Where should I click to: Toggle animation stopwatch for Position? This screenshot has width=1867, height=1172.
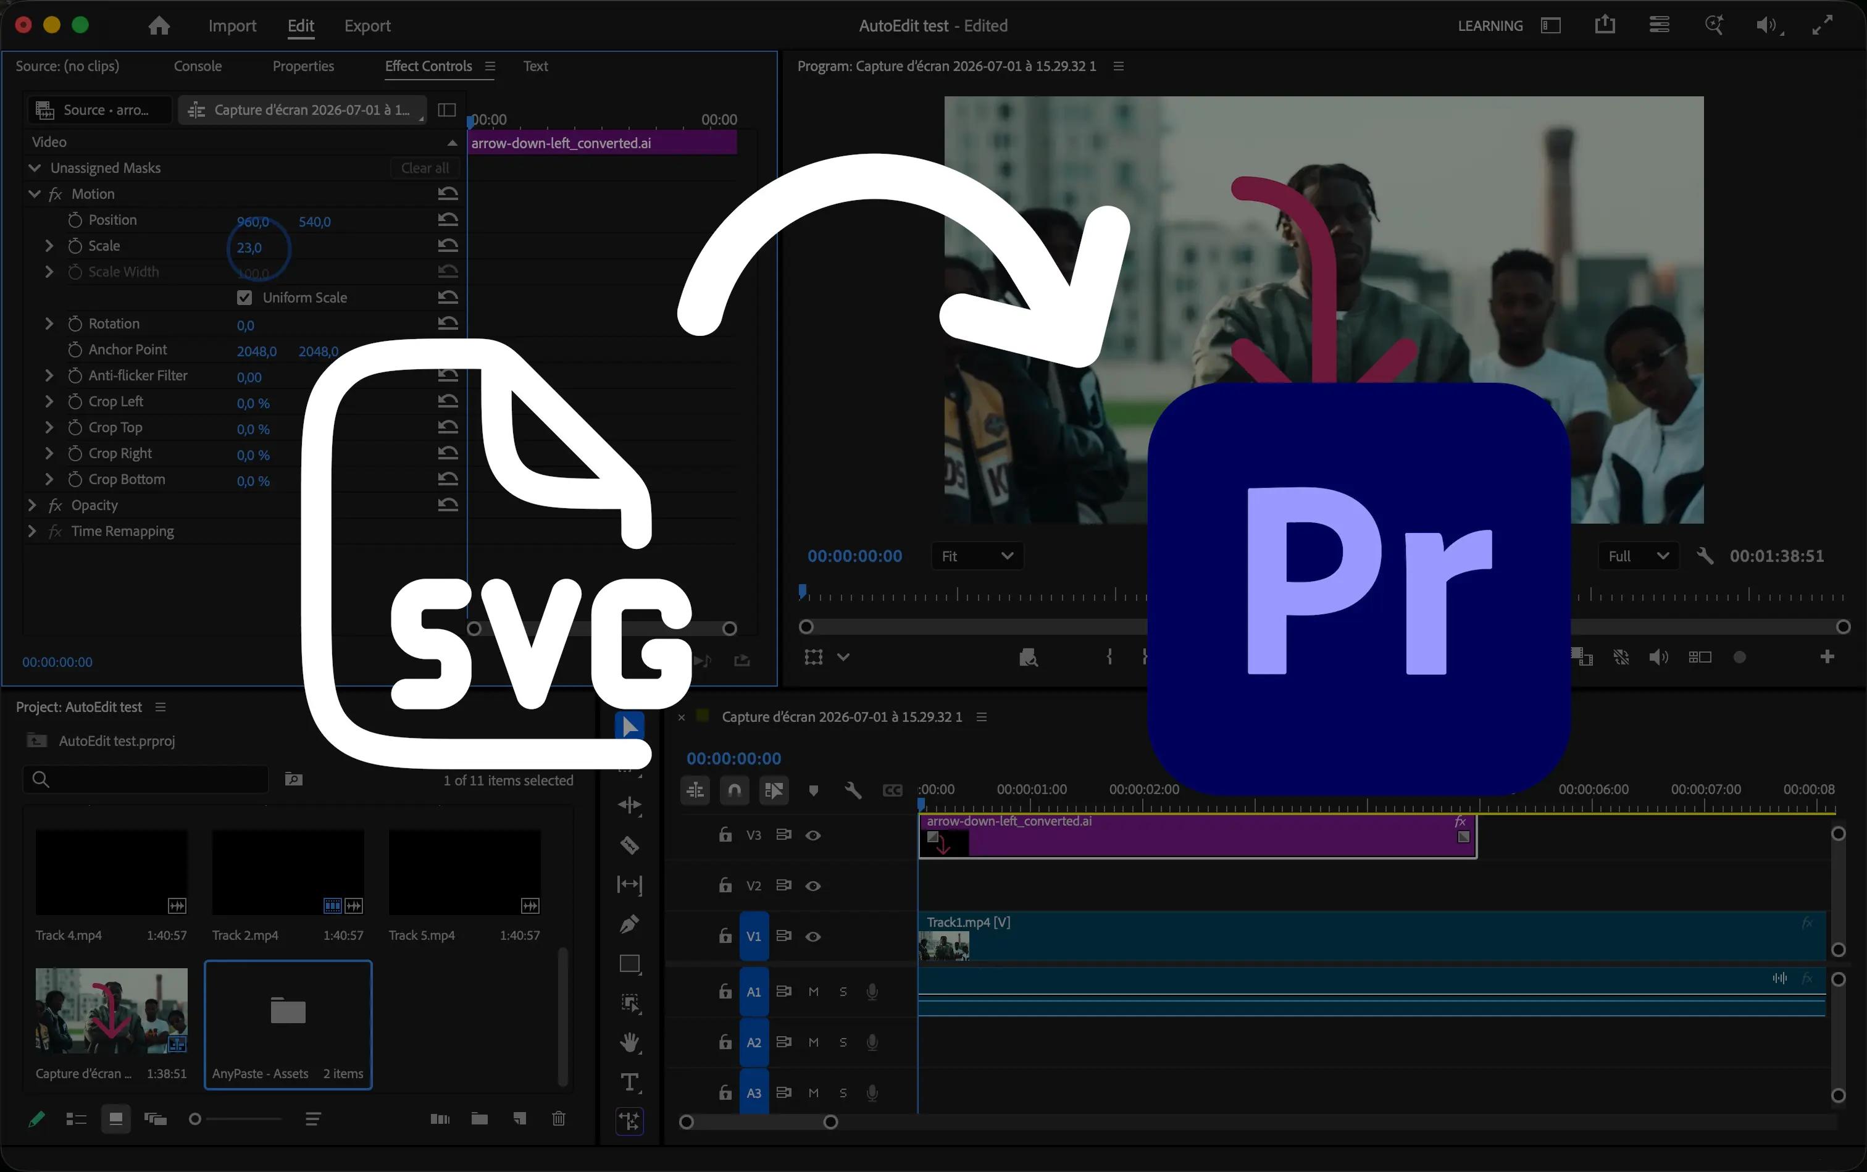point(75,220)
